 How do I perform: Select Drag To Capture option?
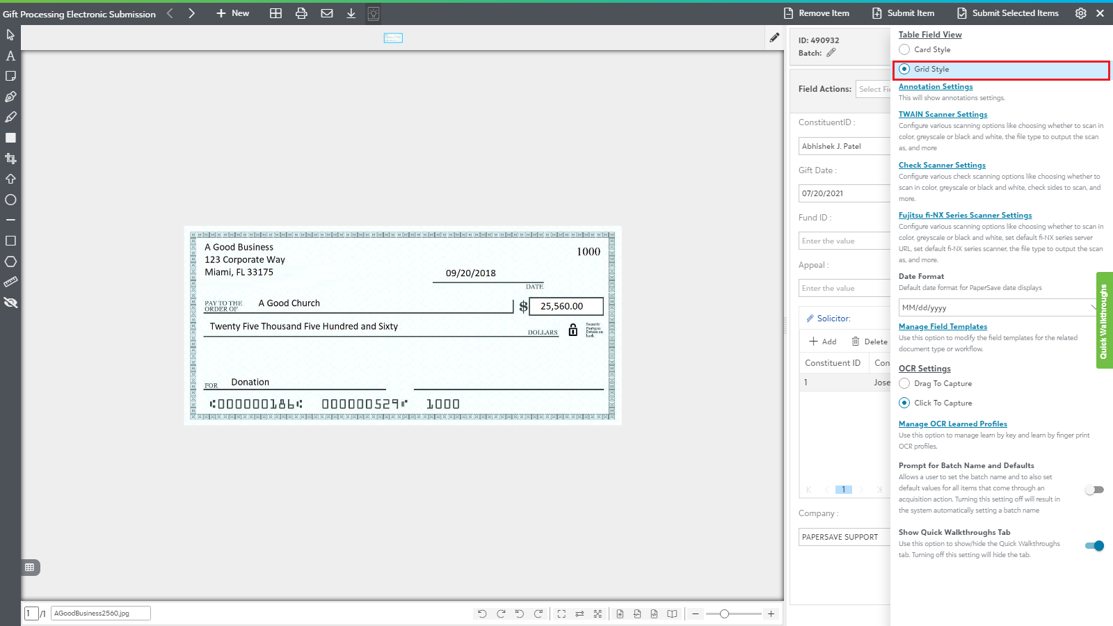click(x=904, y=383)
